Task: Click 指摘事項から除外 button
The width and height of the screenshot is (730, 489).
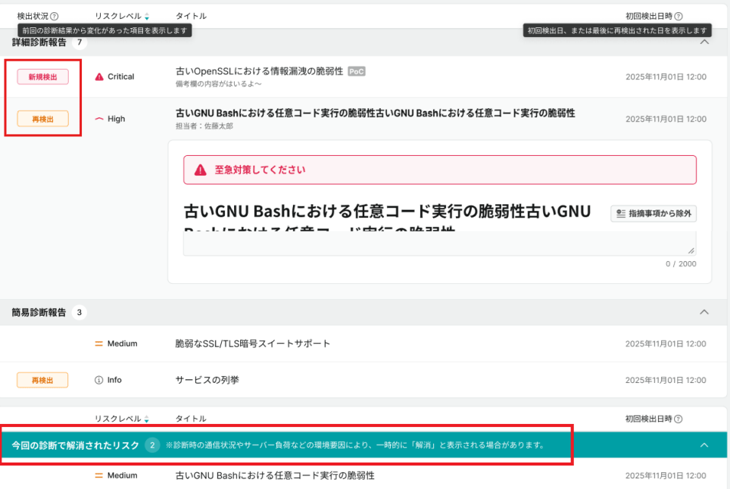Action: pyautogui.click(x=654, y=213)
